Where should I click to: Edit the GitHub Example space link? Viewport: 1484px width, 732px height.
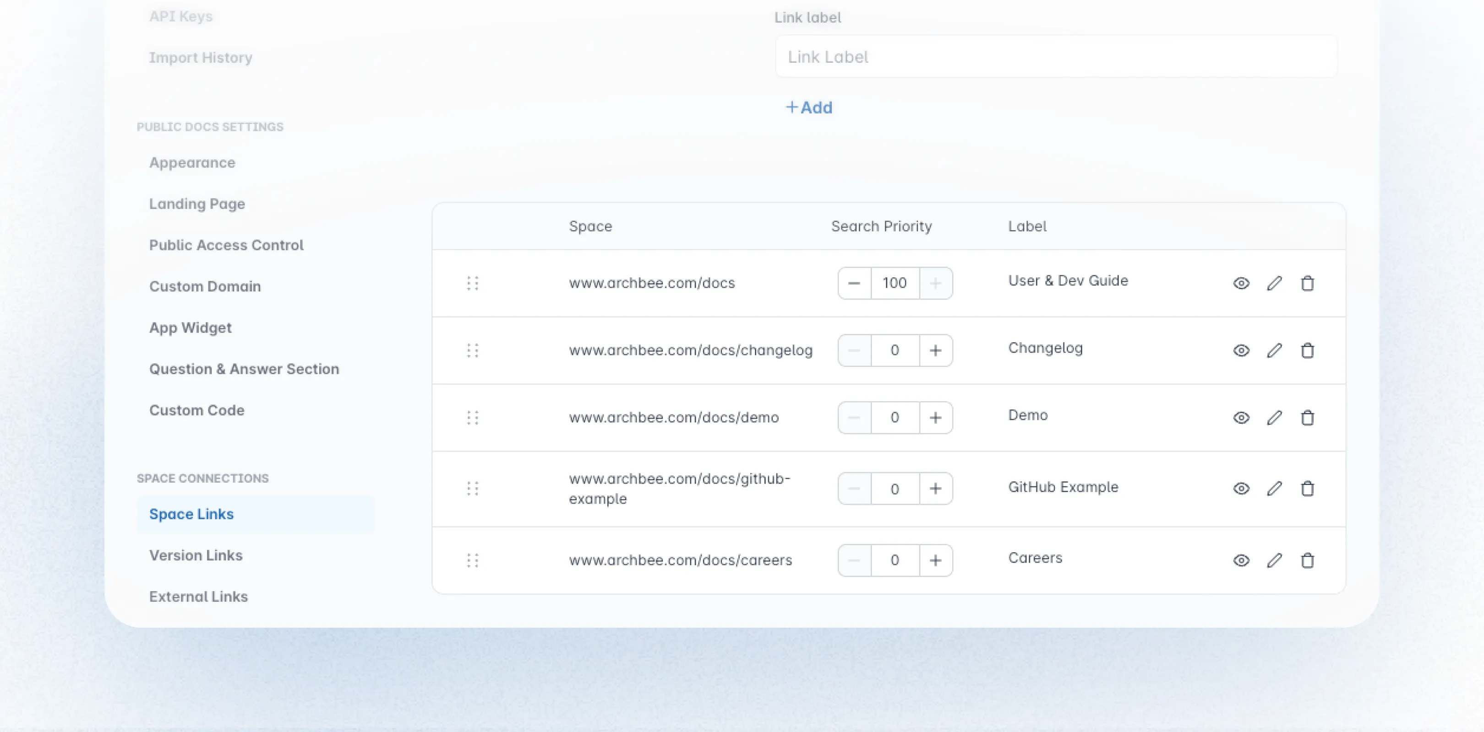(1274, 489)
